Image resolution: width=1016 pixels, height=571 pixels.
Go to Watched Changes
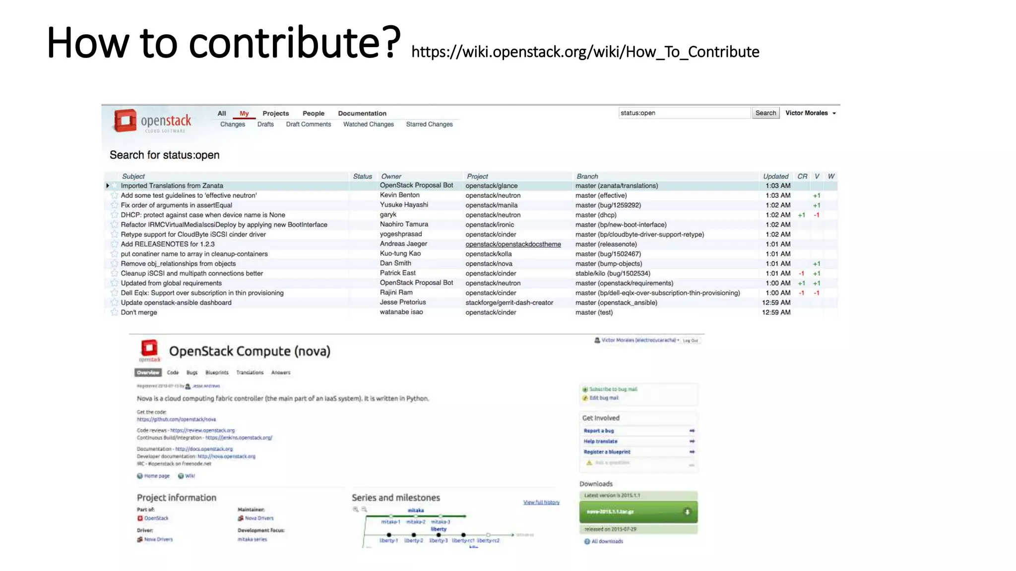tap(369, 124)
